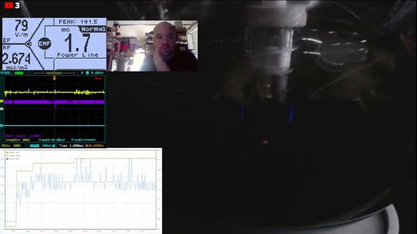Click the '1.7' milligauss reading
Screen dimensions: 417x234
pyautogui.click(x=78, y=43)
